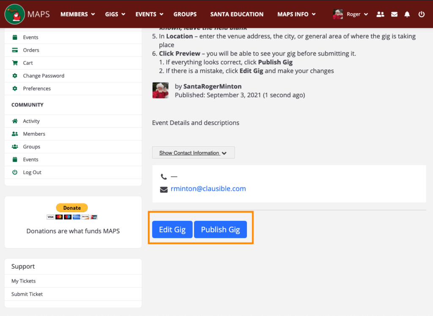Click the envelope icon beside email
The width and height of the screenshot is (433, 316).
(164, 190)
